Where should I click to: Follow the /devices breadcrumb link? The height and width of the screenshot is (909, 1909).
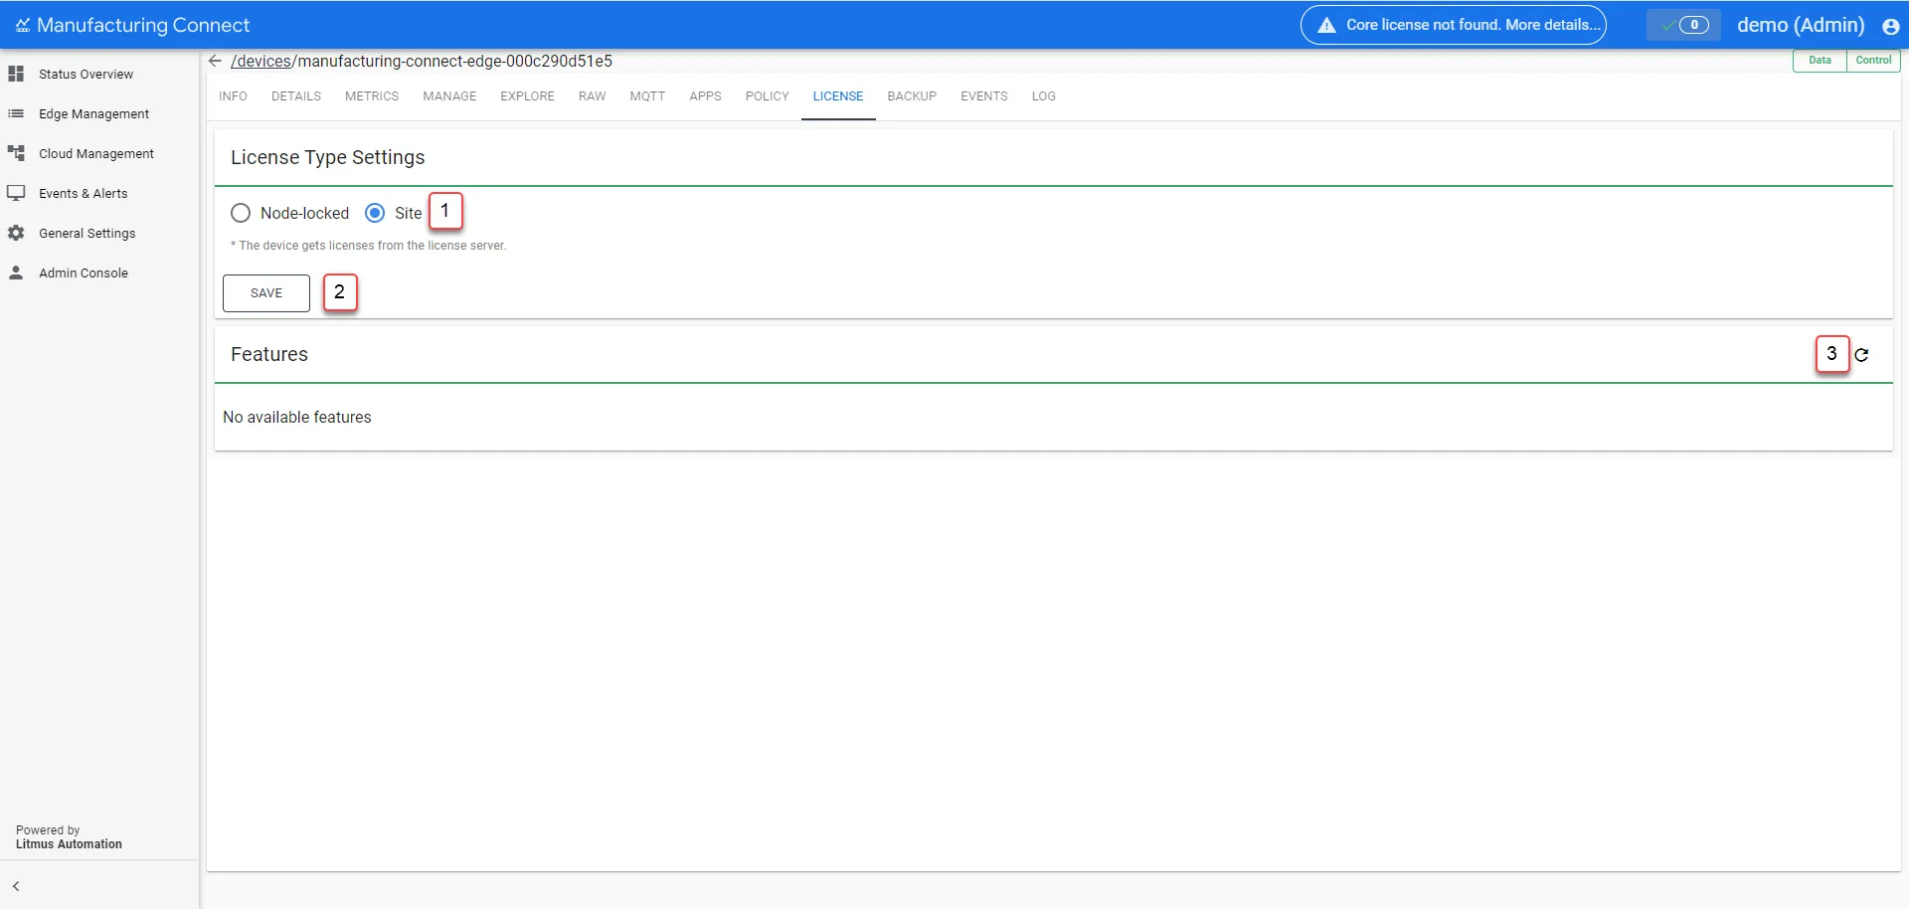pyautogui.click(x=260, y=61)
